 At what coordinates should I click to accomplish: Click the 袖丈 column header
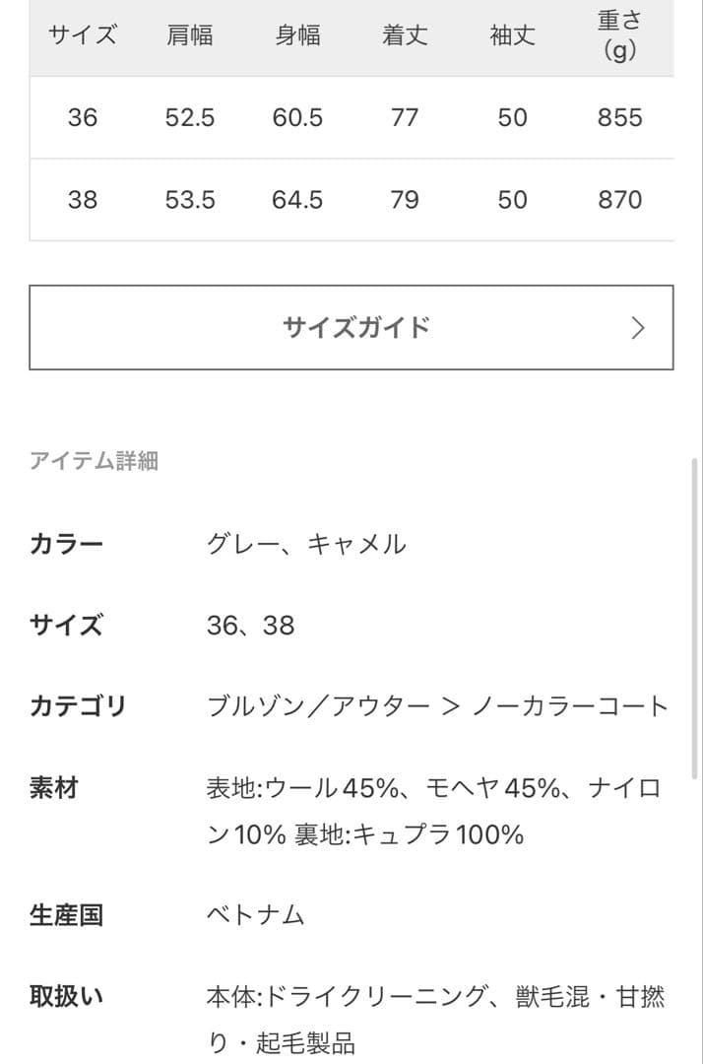coord(511,34)
